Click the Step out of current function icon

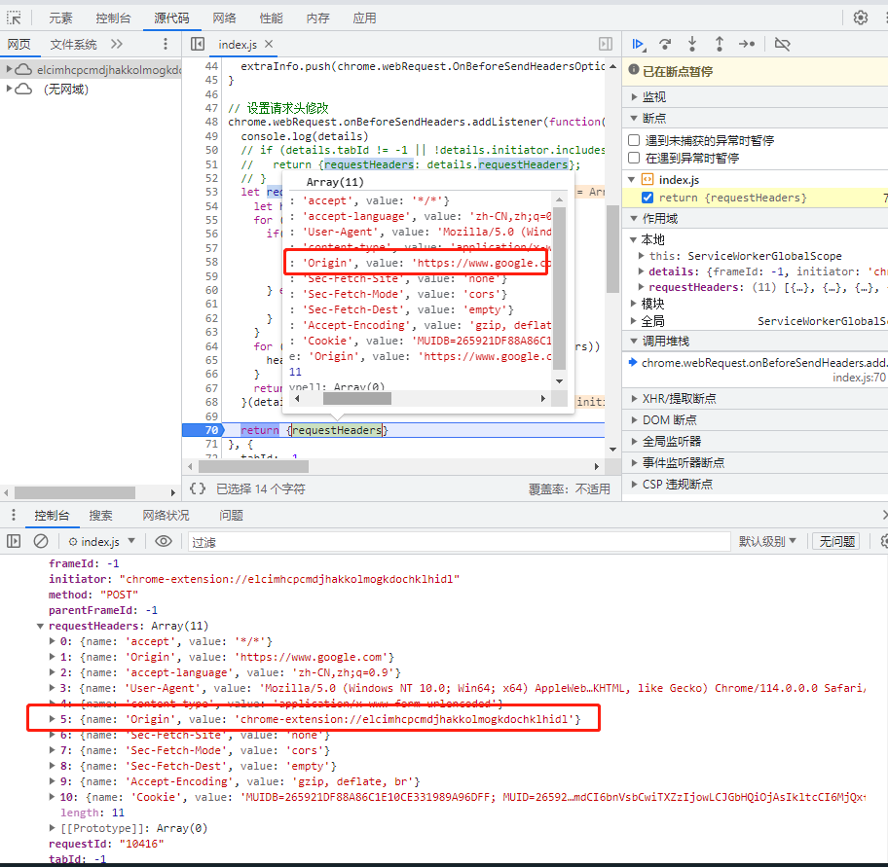click(x=721, y=44)
